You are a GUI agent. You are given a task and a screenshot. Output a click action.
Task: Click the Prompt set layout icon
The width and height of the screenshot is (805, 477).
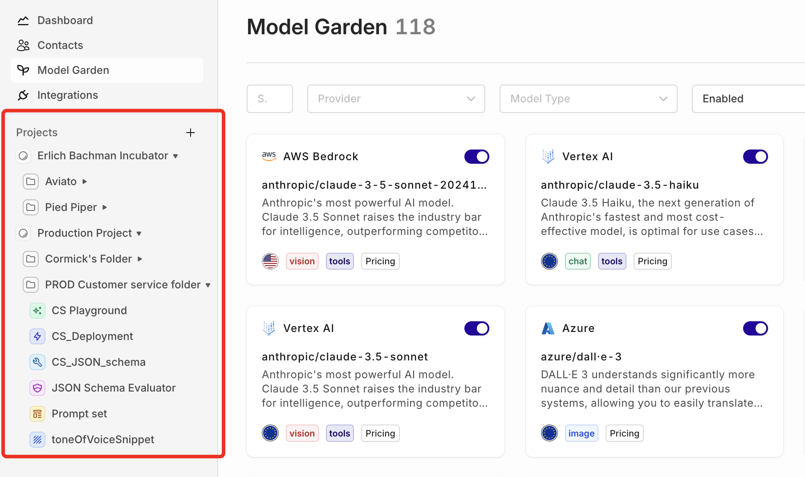pos(37,414)
